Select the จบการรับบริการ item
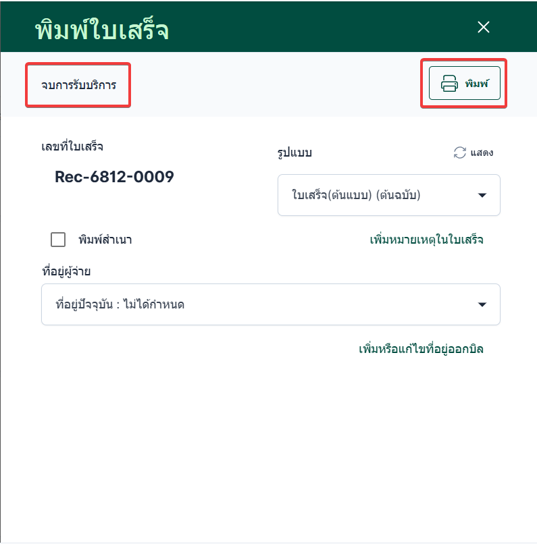The height and width of the screenshot is (544, 537). (78, 85)
